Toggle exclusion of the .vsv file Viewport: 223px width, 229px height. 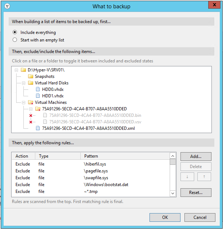[x=90, y=122]
